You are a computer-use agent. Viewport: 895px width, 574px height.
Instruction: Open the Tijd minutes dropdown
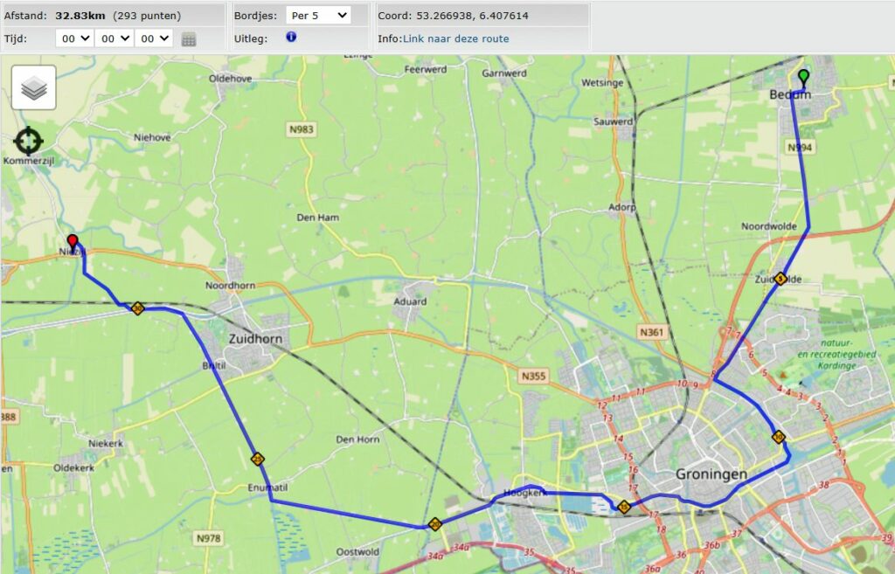[114, 38]
